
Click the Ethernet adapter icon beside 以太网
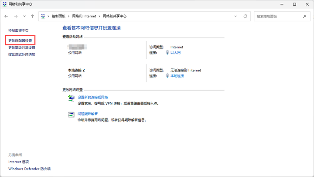tap(167, 52)
